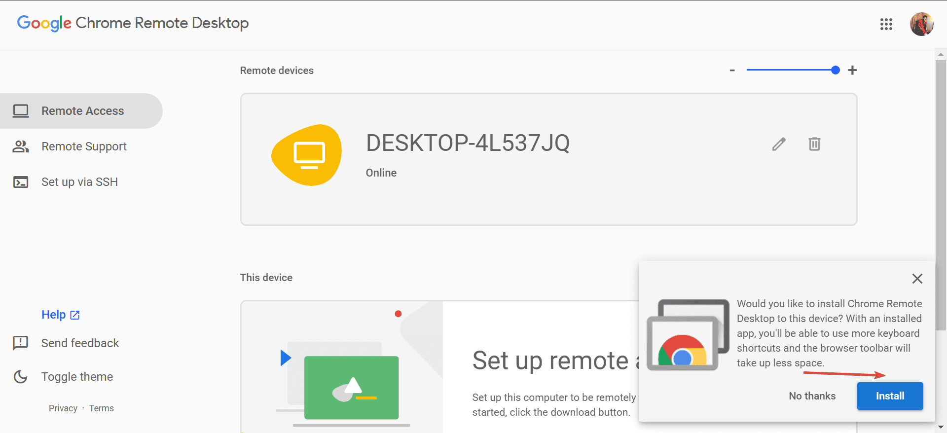The image size is (947, 433).
Task: Click the yellow computer device icon
Action: click(x=307, y=155)
